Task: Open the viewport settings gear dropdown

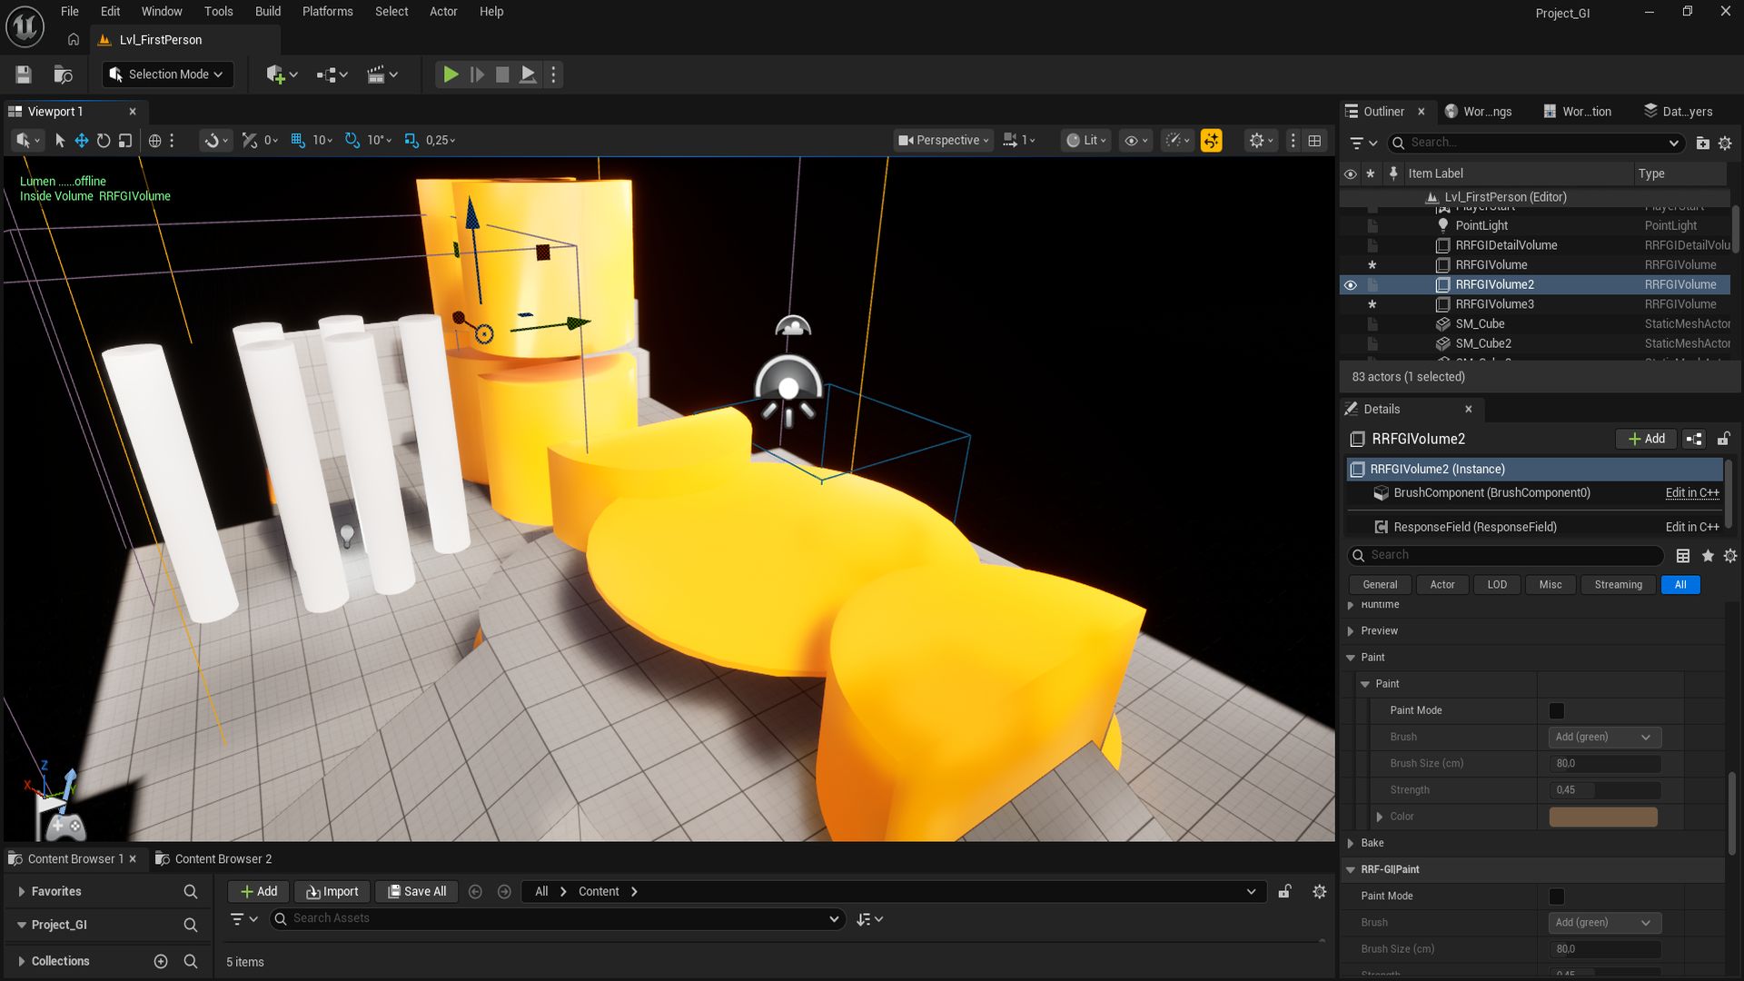Action: (1262, 140)
